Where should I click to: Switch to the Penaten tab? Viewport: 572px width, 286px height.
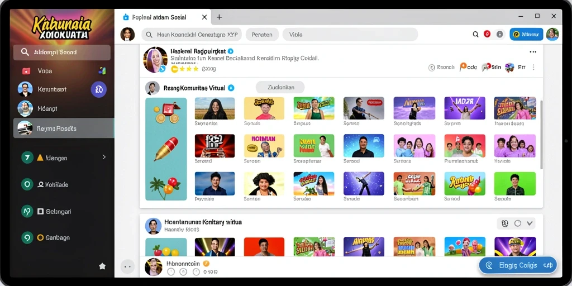263,35
